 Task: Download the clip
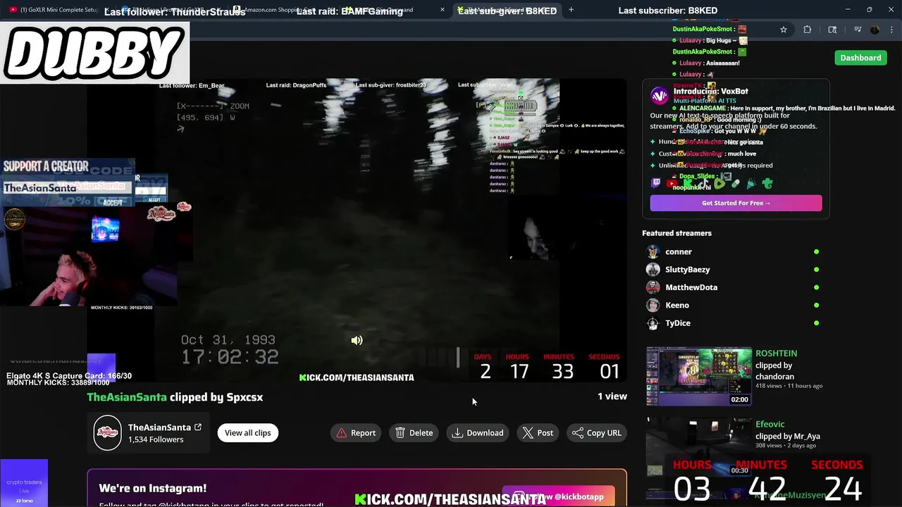pos(478,433)
